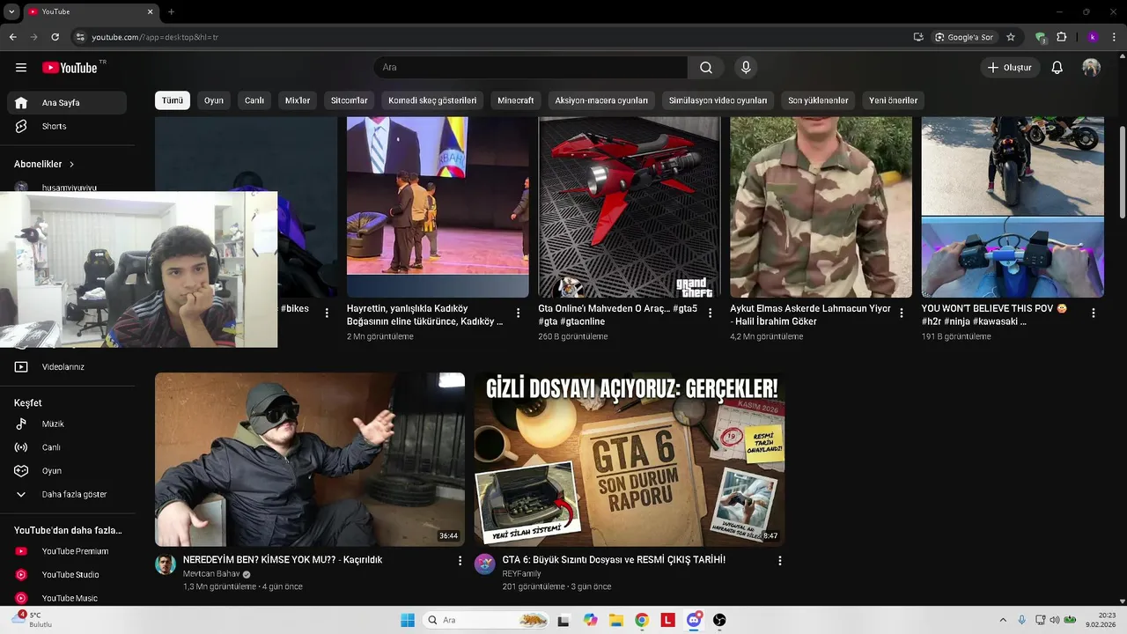The width and height of the screenshot is (1127, 634).
Task: Select the Mixler filter chip
Action: click(x=298, y=100)
